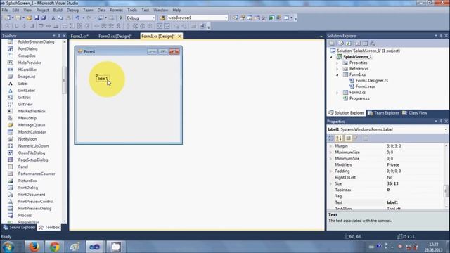This screenshot has height=253, width=450.
Task: Start debugging with the green play icon
Action: (121, 18)
